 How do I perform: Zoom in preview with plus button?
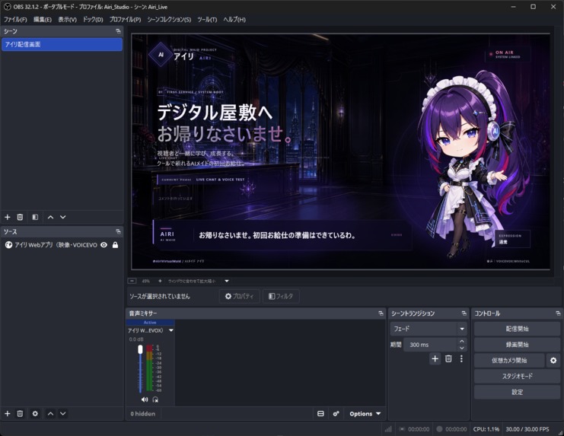pyautogui.click(x=160, y=281)
